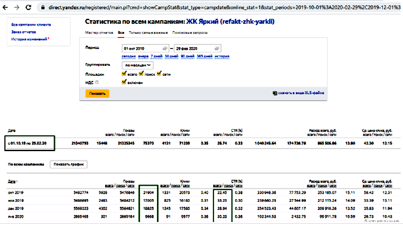The image size is (403, 225).
Task: Click the 'По всем кампаниям' label
Action: coord(26,165)
